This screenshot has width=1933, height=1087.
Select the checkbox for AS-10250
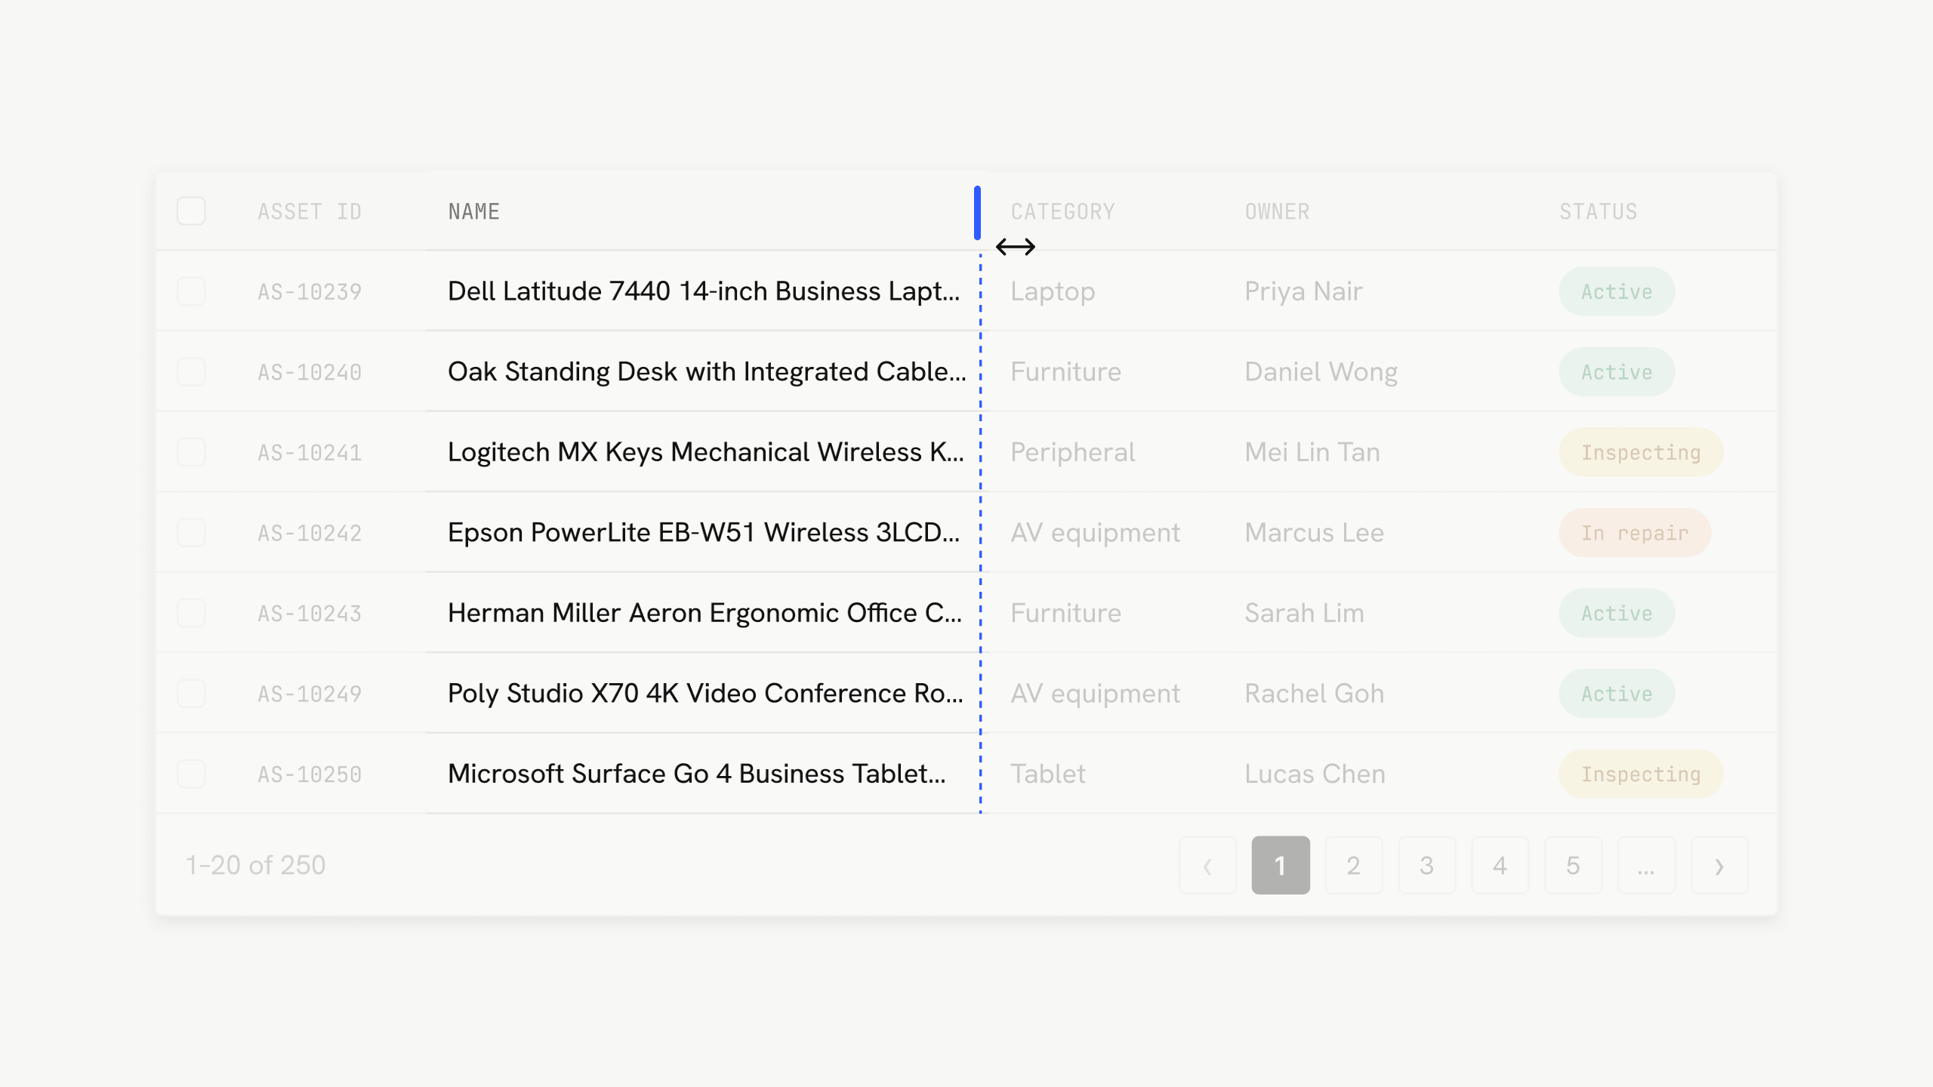click(191, 774)
